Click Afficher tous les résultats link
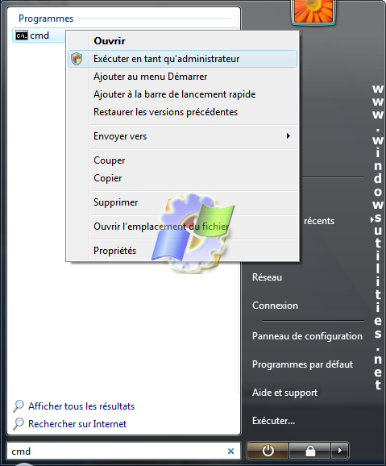 (81, 406)
